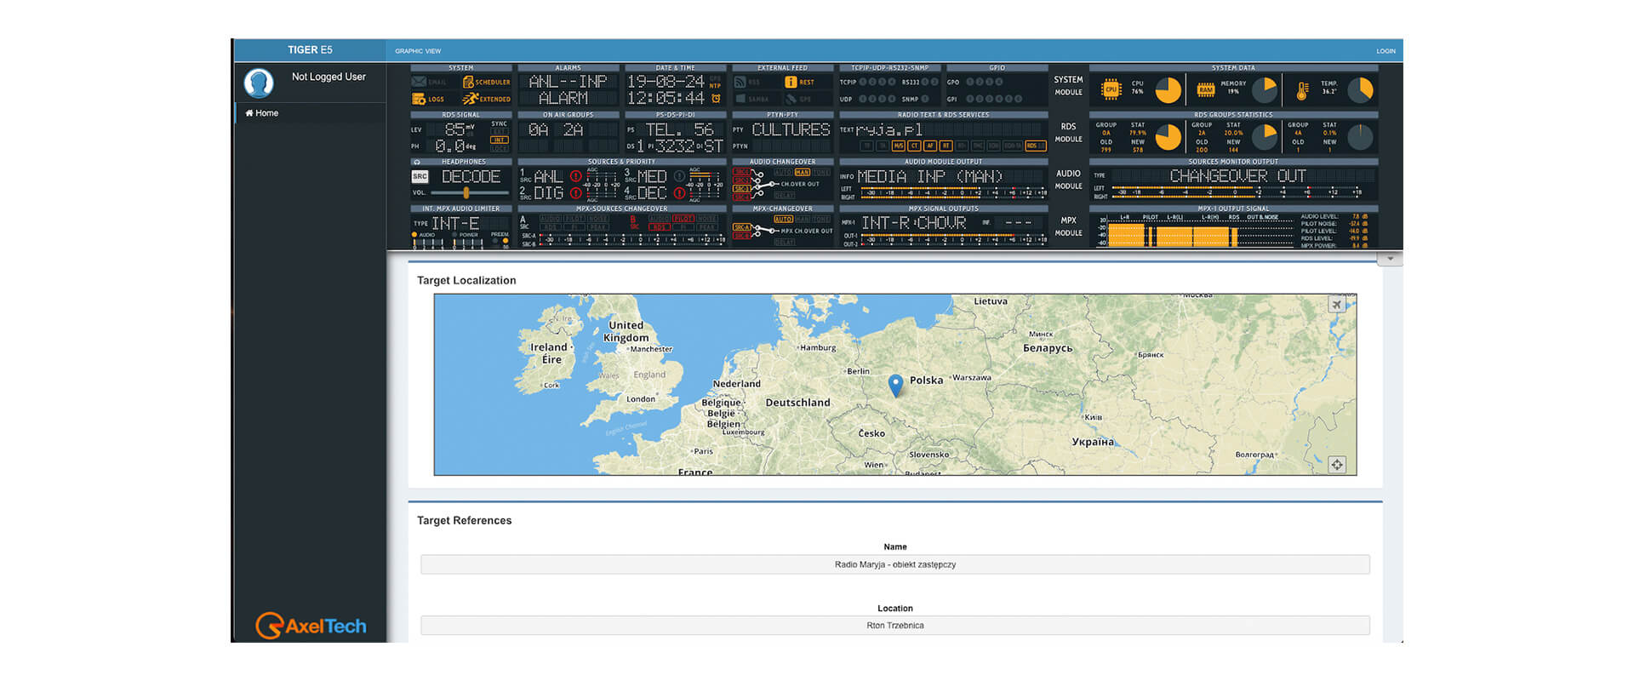
Task: Click the Name field with Radio Maryja
Action: pyautogui.click(x=894, y=564)
